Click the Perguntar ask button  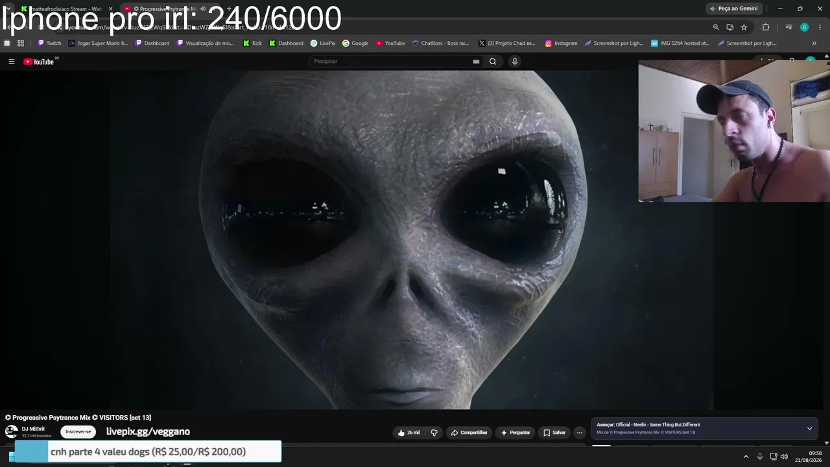click(x=516, y=433)
